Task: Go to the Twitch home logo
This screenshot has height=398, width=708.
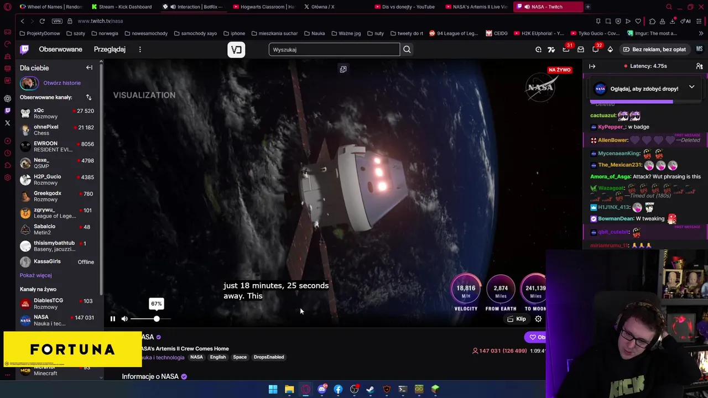Action: (24, 49)
